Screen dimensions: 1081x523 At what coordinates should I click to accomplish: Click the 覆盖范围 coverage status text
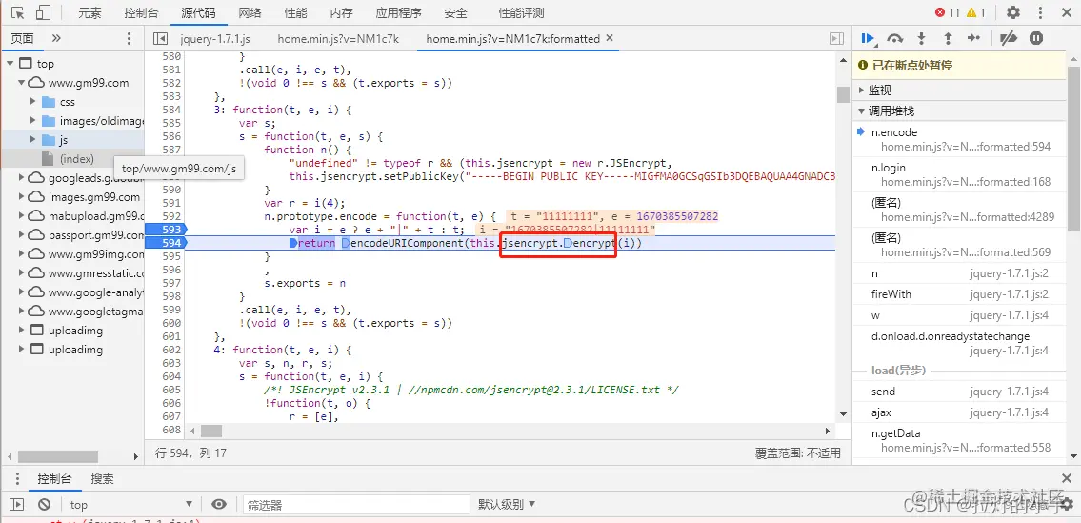(x=797, y=453)
